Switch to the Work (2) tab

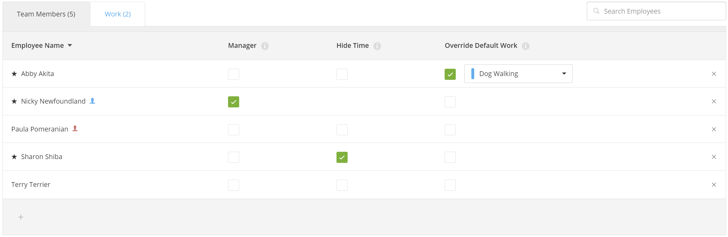[x=118, y=14]
